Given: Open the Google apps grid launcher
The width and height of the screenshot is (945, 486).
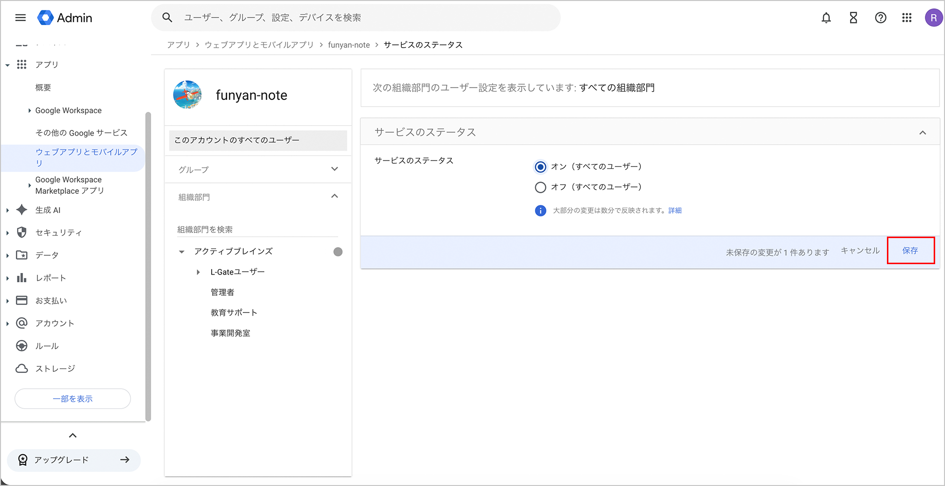Looking at the screenshot, I should coord(907,18).
